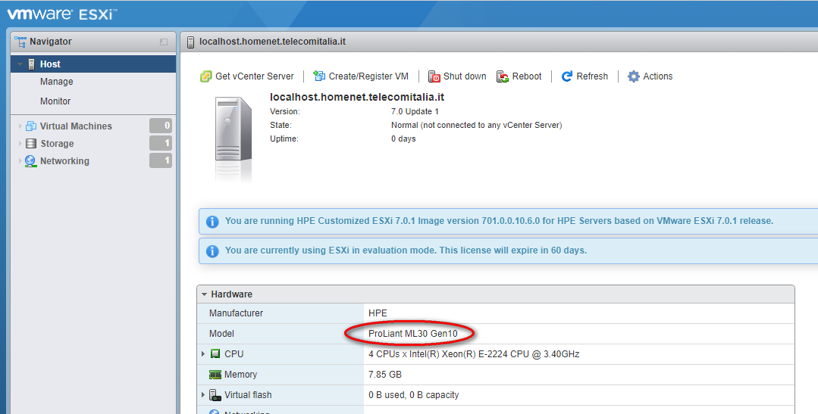Click the Manufacturer label
Screen dimensions: 818x414
(x=236, y=313)
